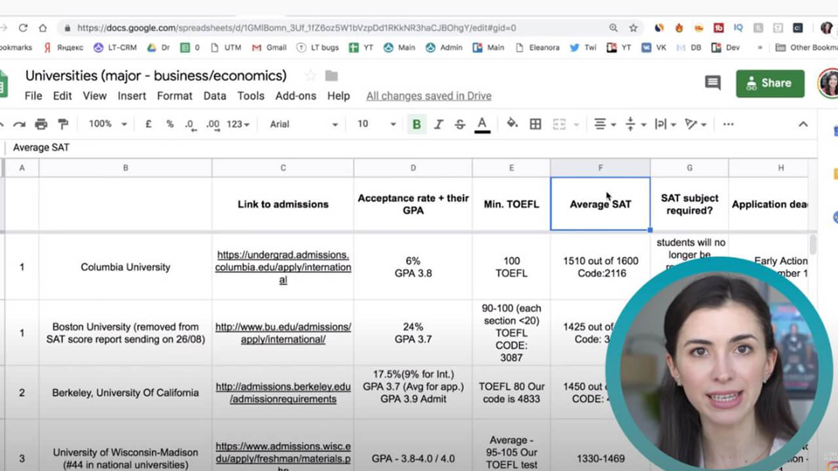Open the Add-ons menu

tap(296, 96)
